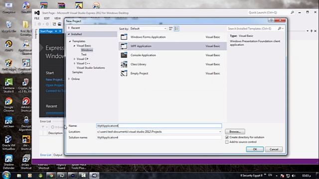Collapse the Installed section
The height and width of the screenshot is (179, 319).
pos(69,34)
